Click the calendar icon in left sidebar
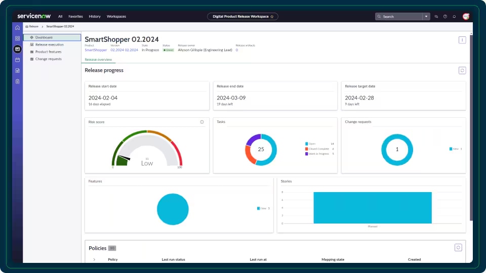The width and height of the screenshot is (486, 273). 18,60
